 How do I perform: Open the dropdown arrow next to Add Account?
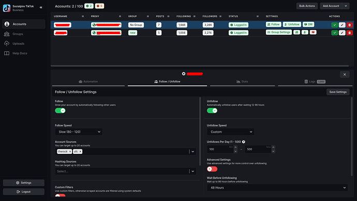click(346, 6)
